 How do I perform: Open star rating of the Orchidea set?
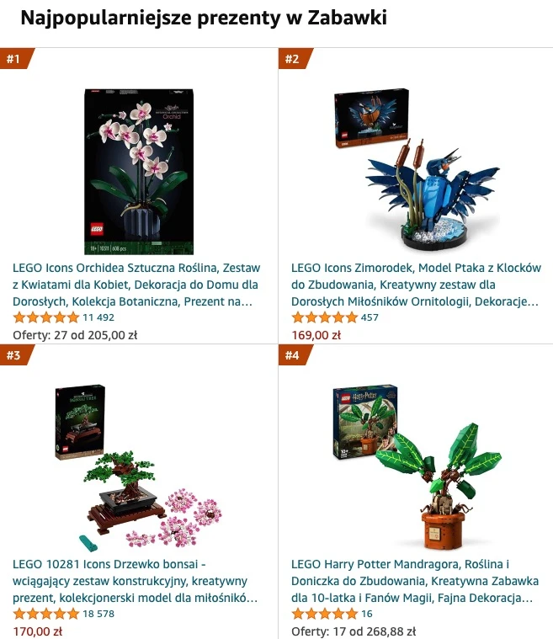click(46, 317)
